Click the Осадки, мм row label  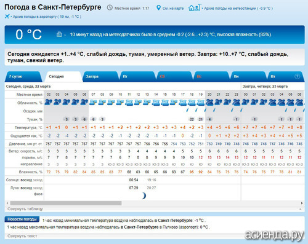click(x=33, y=111)
